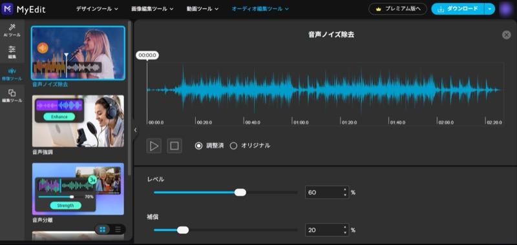Image resolution: width=517 pixels, height=245 pixels.
Task: Click the 音声強調 label text
Action: tap(43, 152)
